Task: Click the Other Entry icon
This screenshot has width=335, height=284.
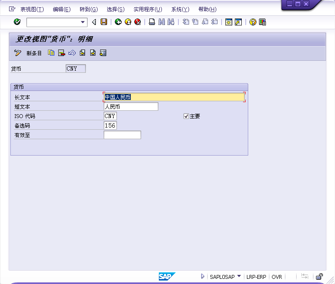Action: tap(103, 53)
